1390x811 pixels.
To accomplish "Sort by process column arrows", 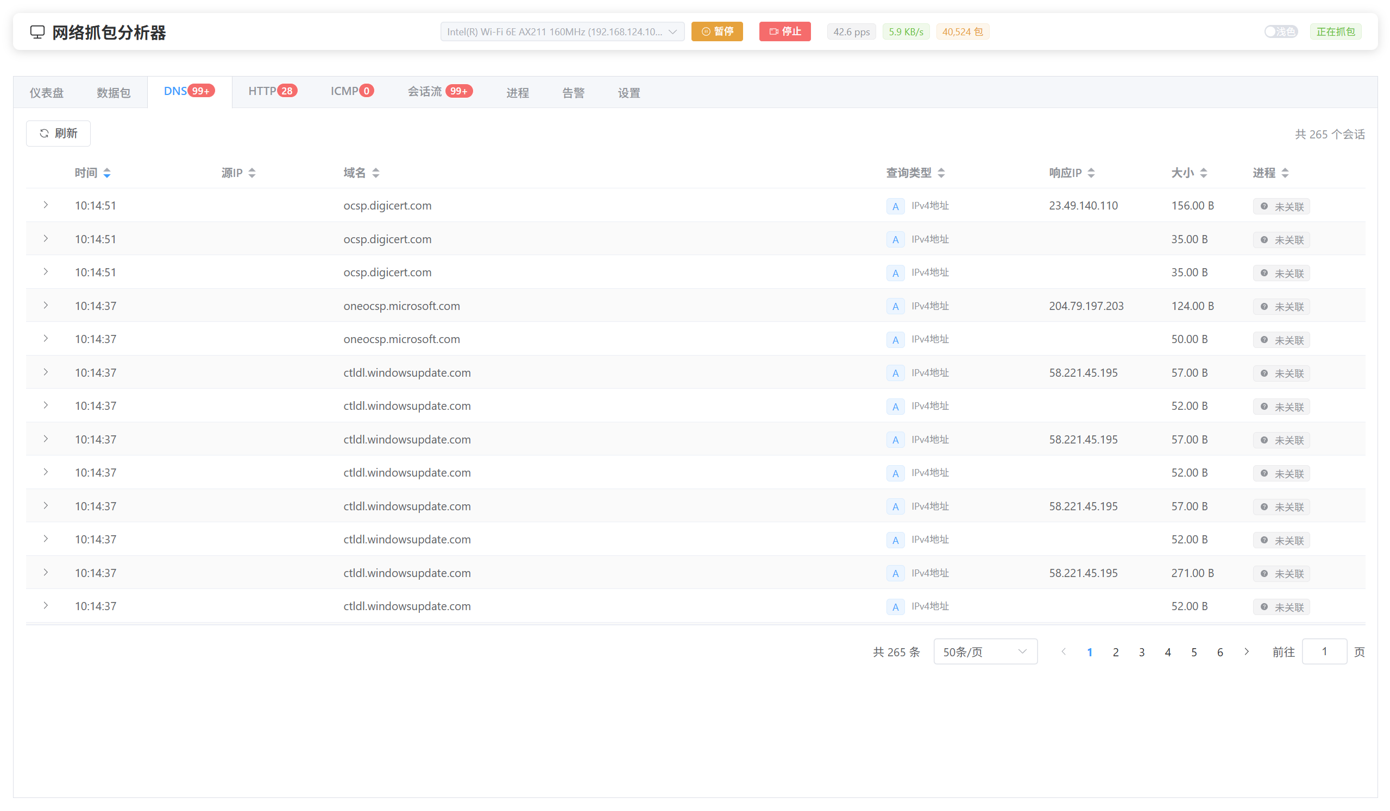I will [x=1285, y=173].
